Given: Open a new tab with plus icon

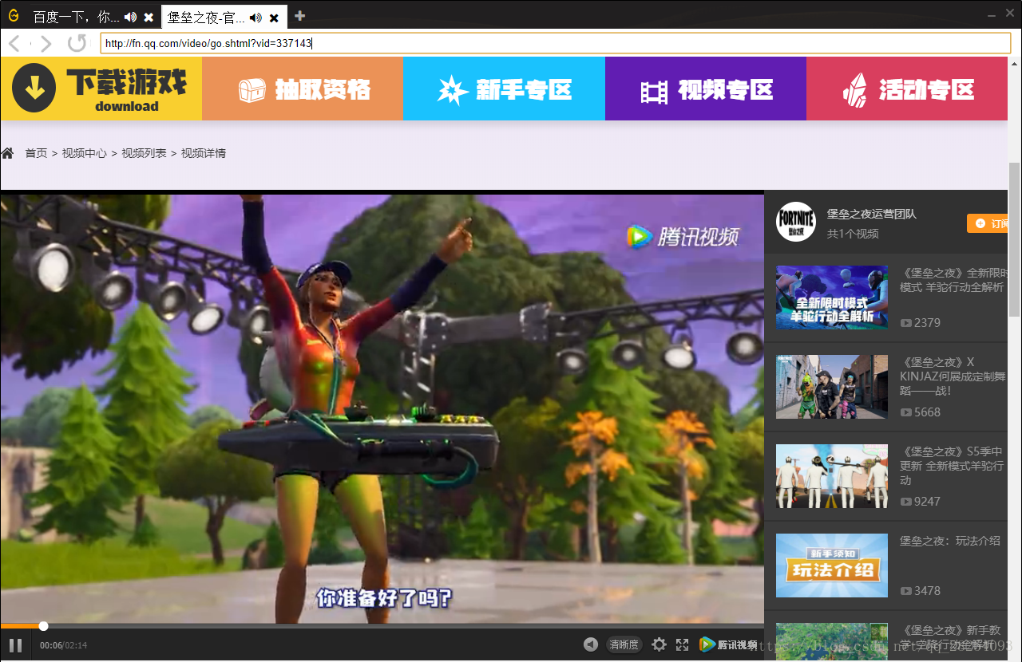Looking at the screenshot, I should pyautogui.click(x=299, y=16).
